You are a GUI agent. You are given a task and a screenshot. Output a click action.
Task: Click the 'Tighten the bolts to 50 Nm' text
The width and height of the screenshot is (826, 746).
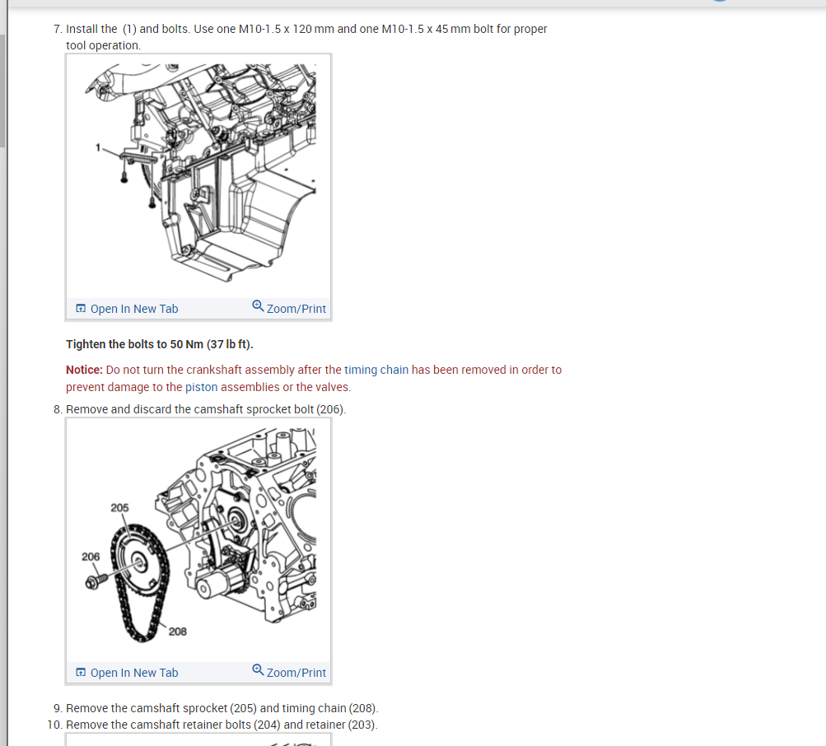[x=160, y=344]
